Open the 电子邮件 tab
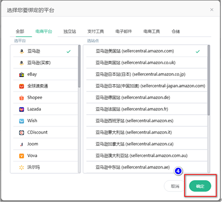This screenshot has width=222, height=202. pos(124,31)
